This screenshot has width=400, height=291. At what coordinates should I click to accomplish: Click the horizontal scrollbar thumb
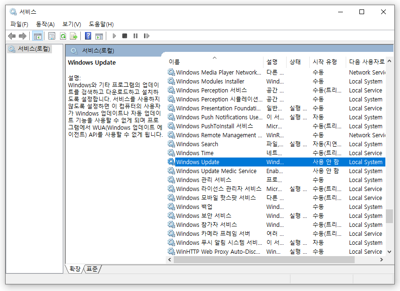[264, 260]
